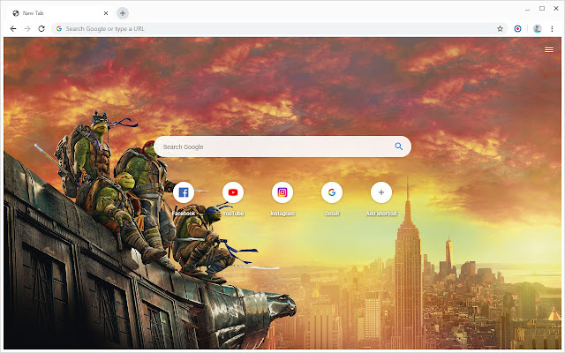Image resolution: width=565 pixels, height=353 pixels.
Task: Open the YouTube shortcut
Action: [x=233, y=192]
